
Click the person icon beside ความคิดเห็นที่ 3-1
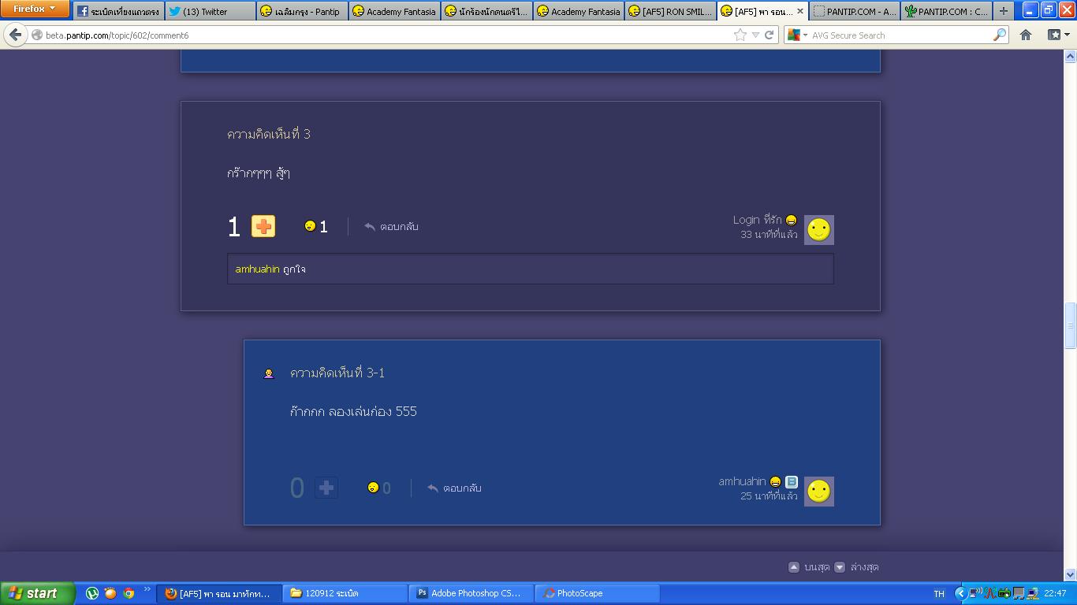269,373
